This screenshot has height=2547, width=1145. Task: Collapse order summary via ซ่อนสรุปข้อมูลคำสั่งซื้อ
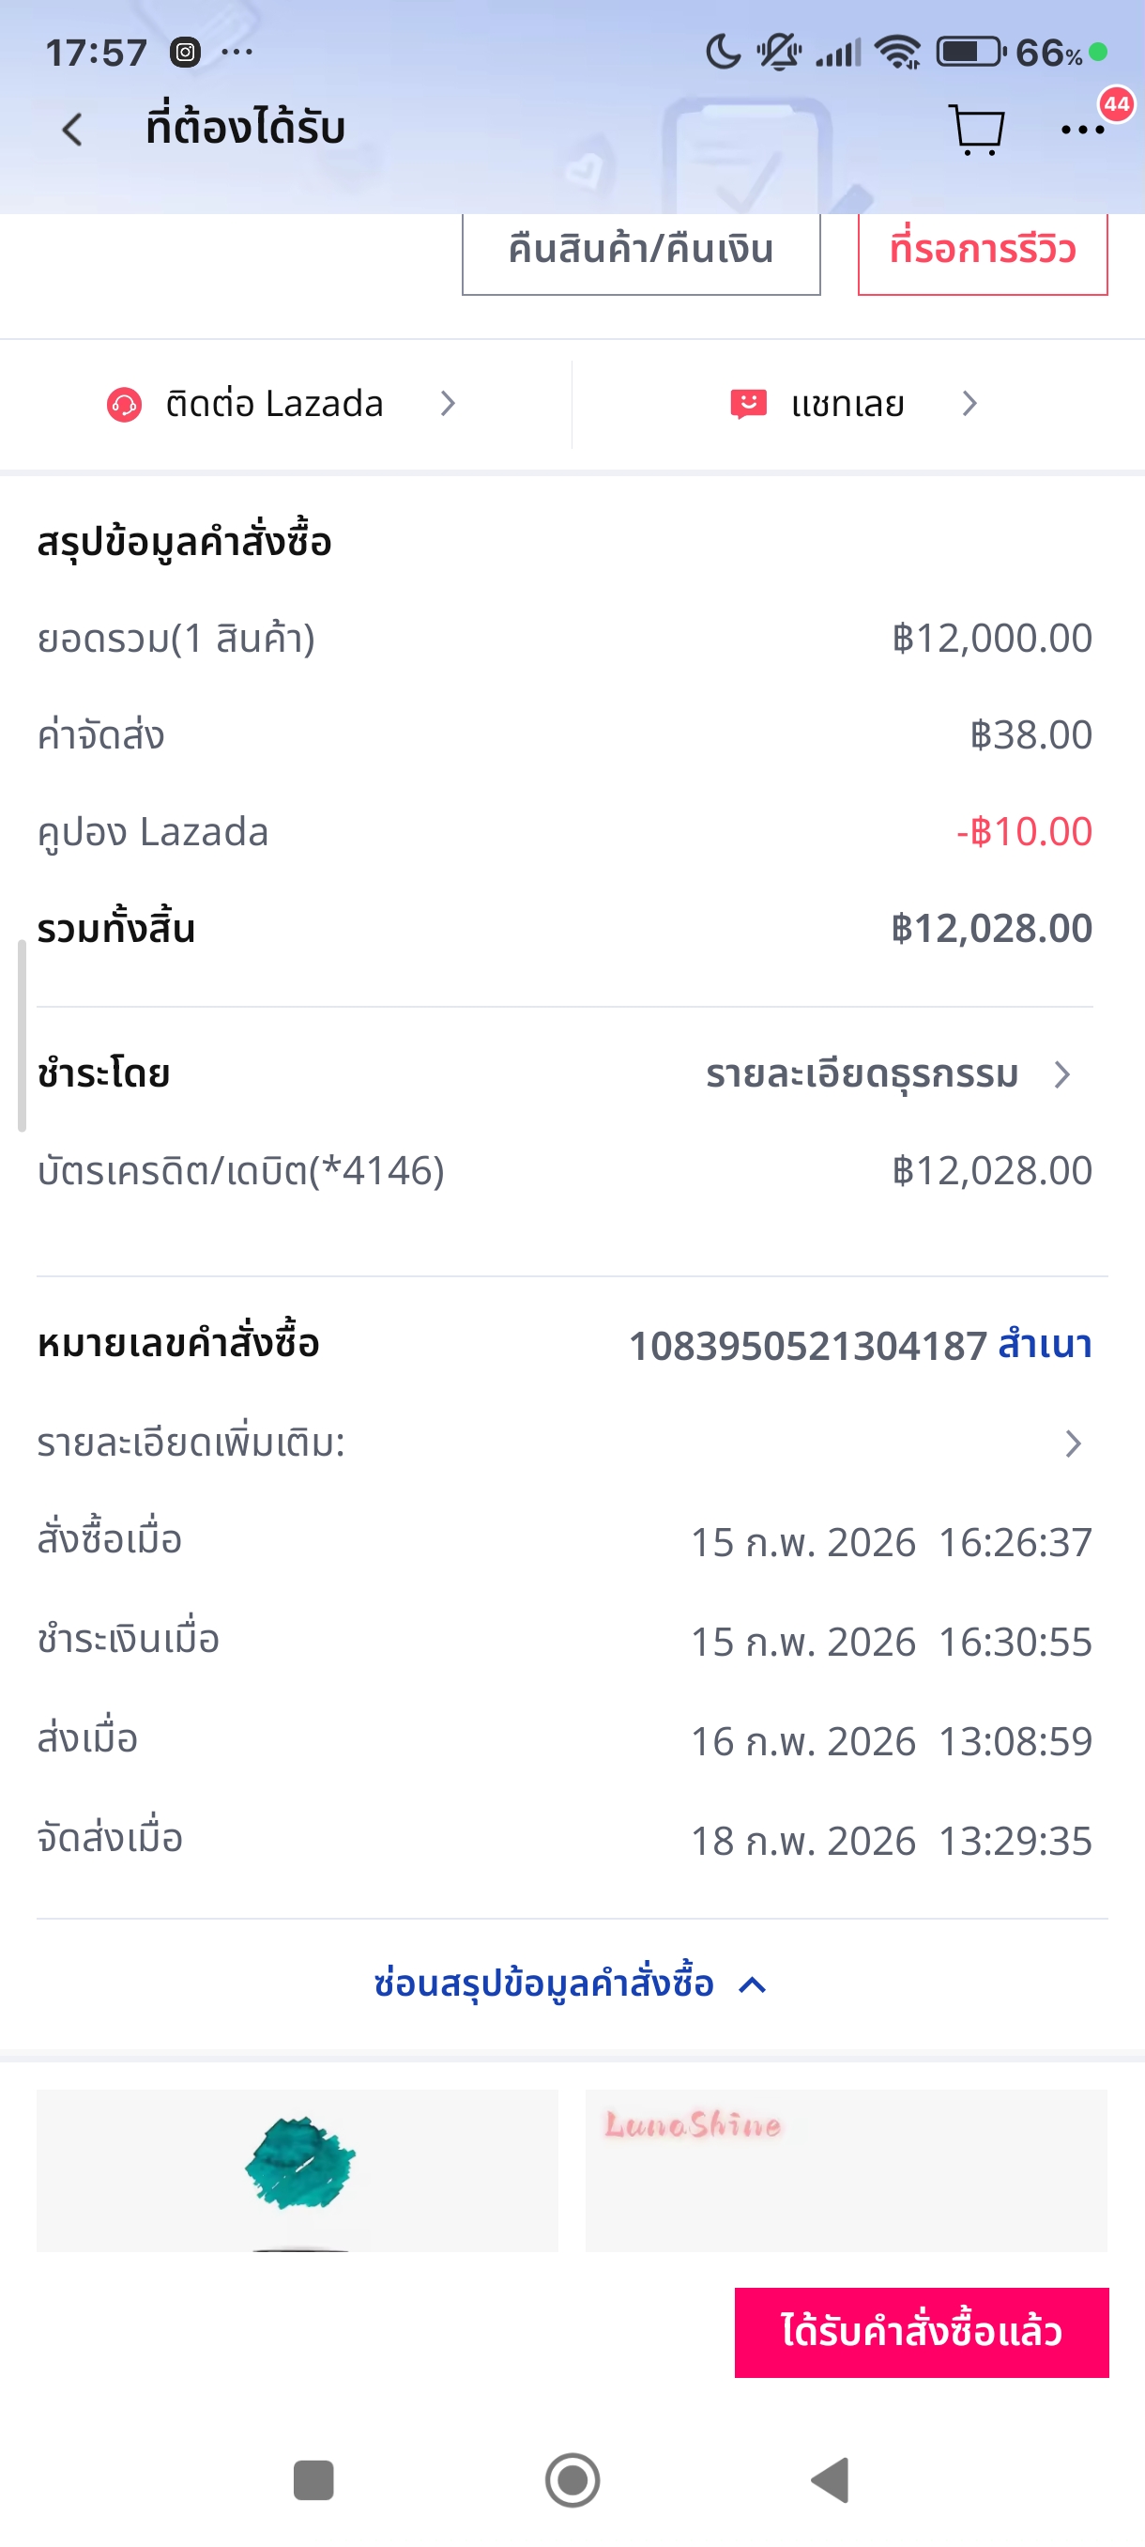pyautogui.click(x=570, y=1984)
